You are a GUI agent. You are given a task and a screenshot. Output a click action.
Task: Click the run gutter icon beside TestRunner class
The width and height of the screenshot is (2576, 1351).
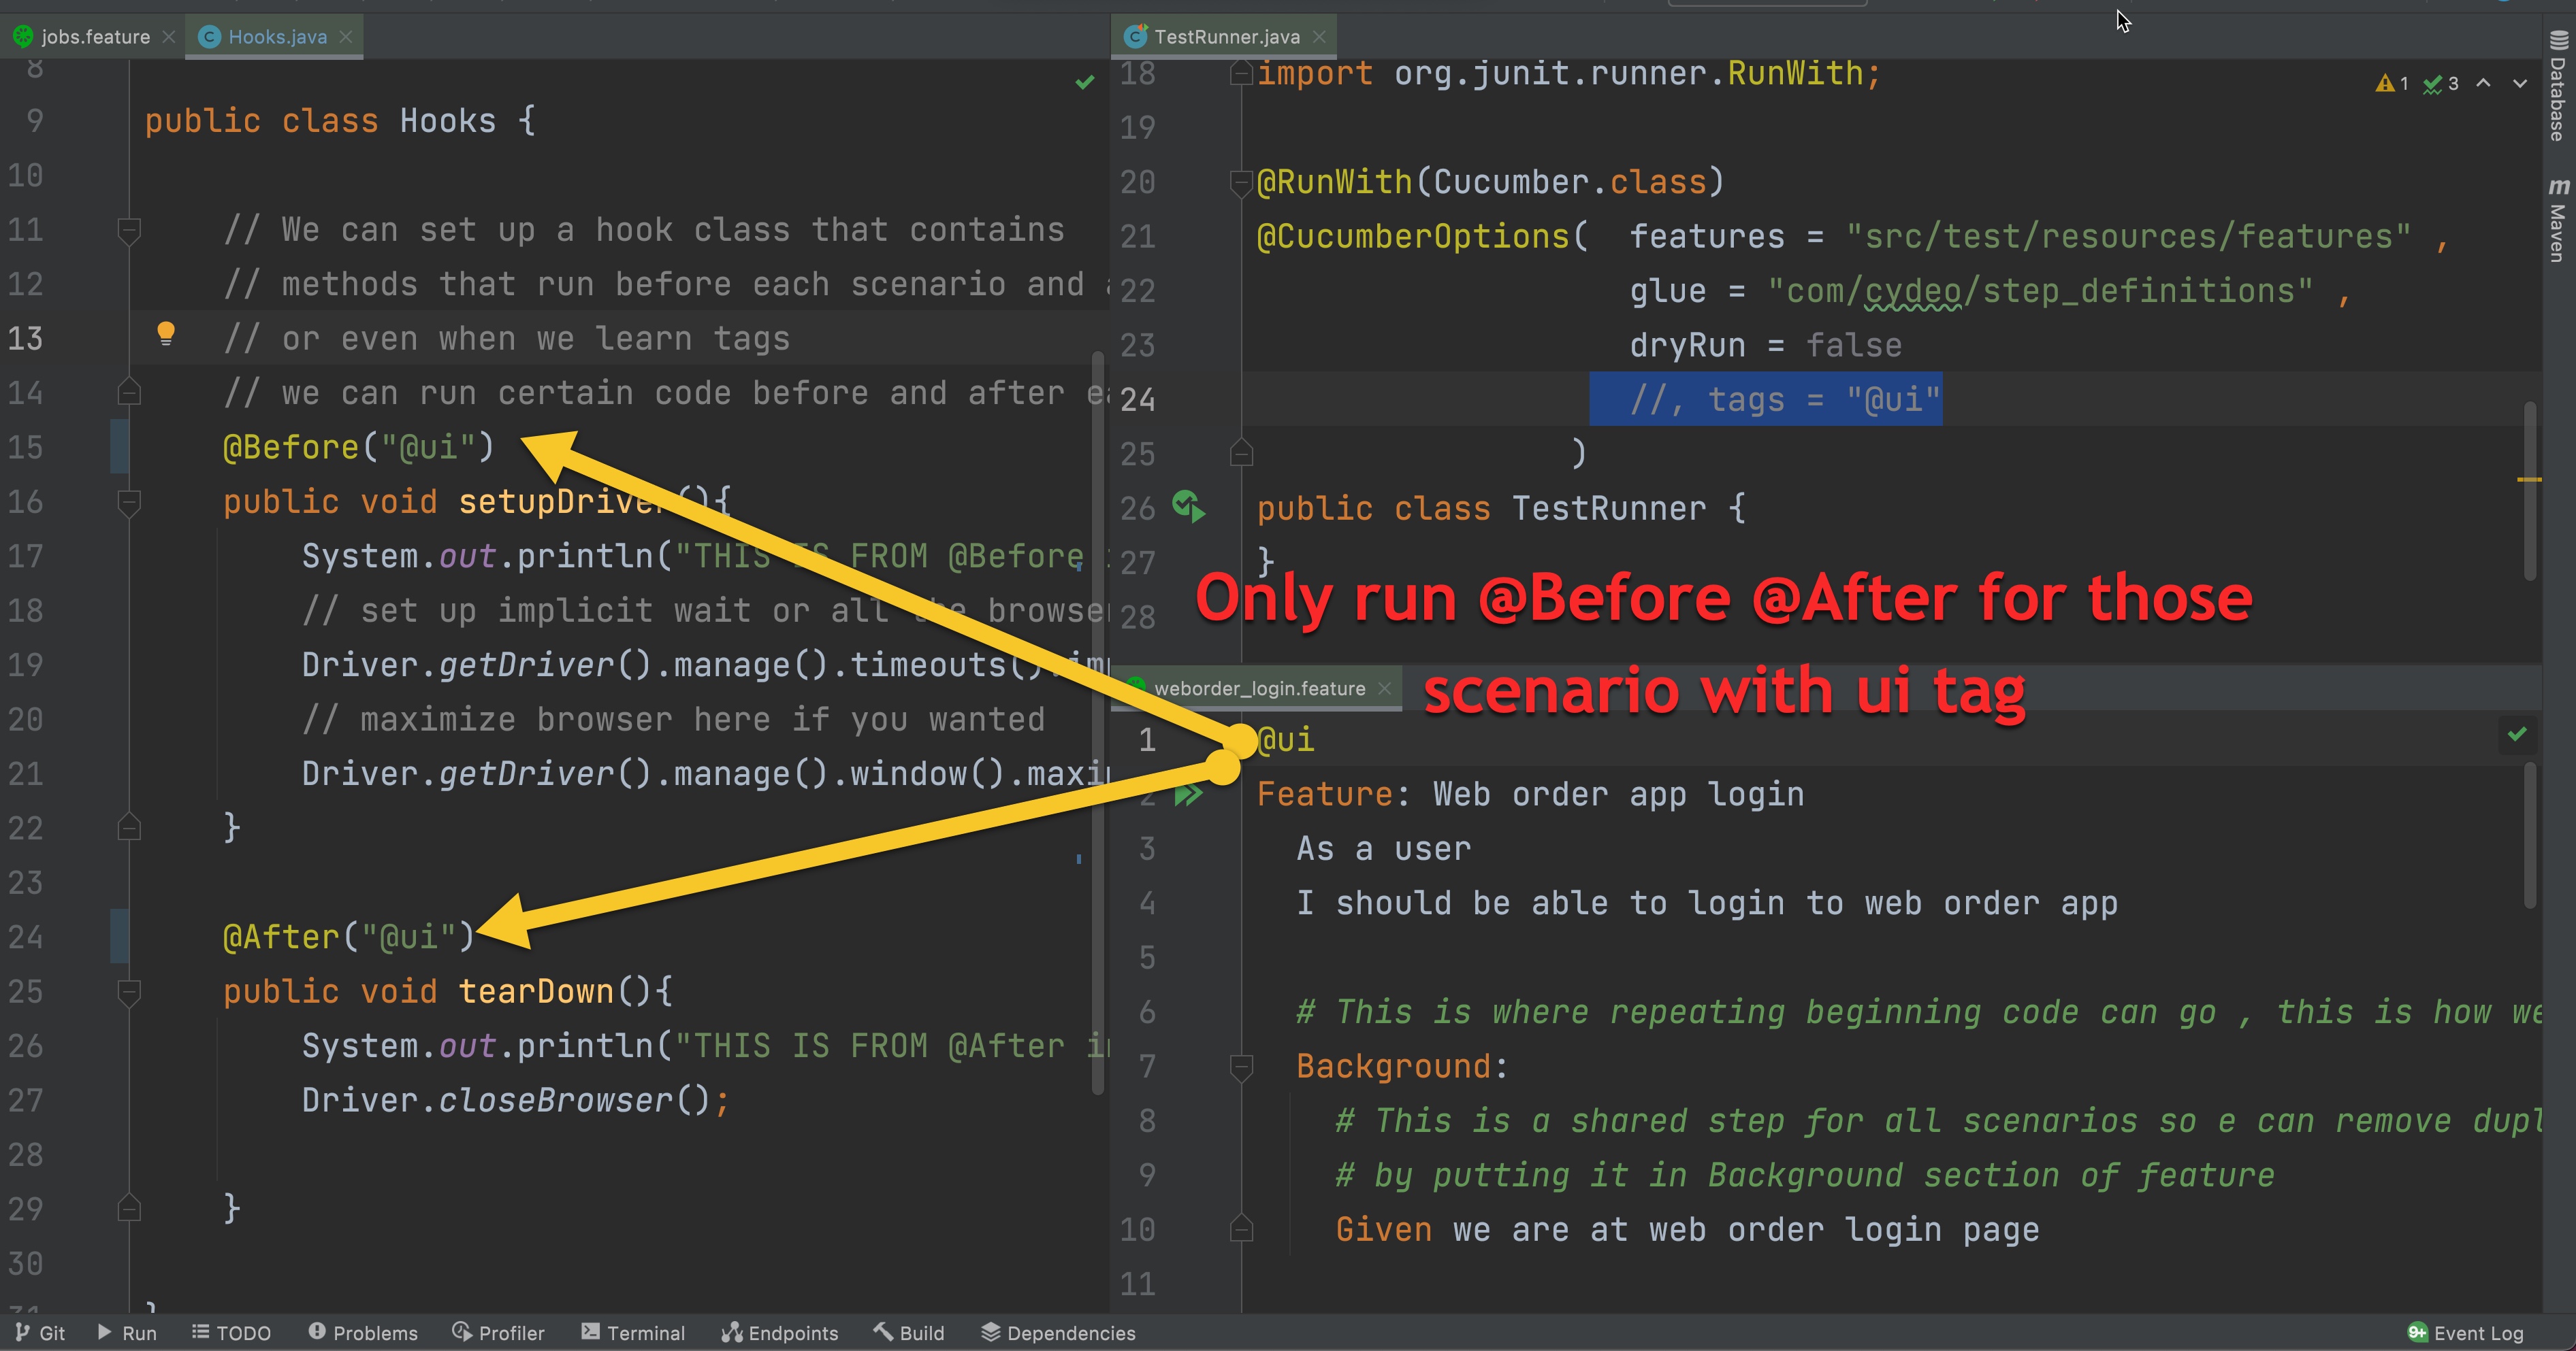(1189, 507)
